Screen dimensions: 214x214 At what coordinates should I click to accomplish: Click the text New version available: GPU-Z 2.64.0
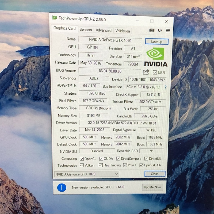(x=98, y=187)
